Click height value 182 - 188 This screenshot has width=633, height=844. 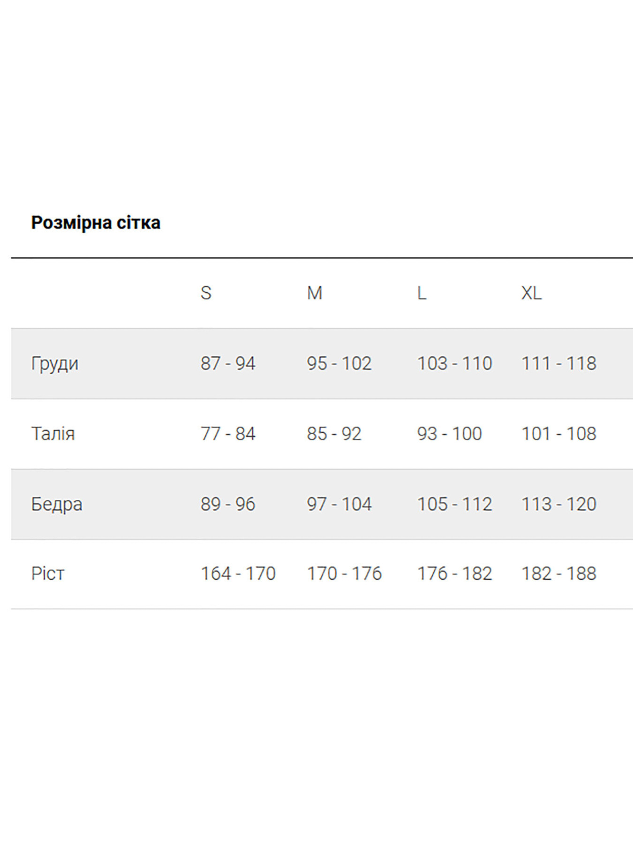559,573
